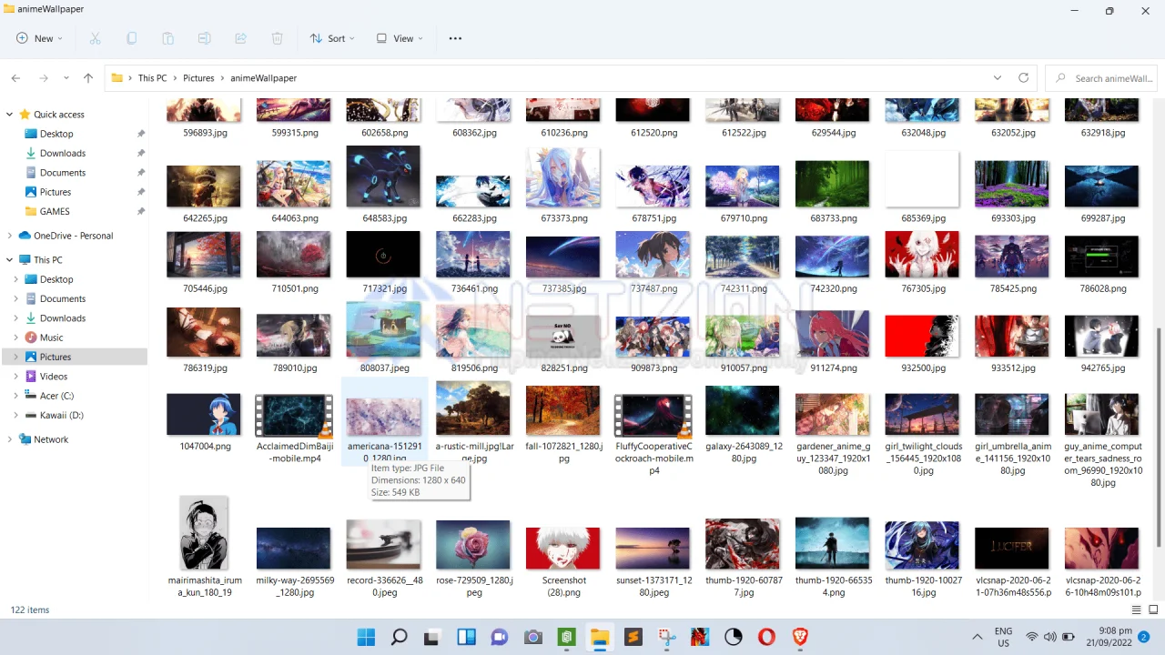This screenshot has width=1165, height=655.
Task: Open the See more (three dots) menu
Action: 455,38
